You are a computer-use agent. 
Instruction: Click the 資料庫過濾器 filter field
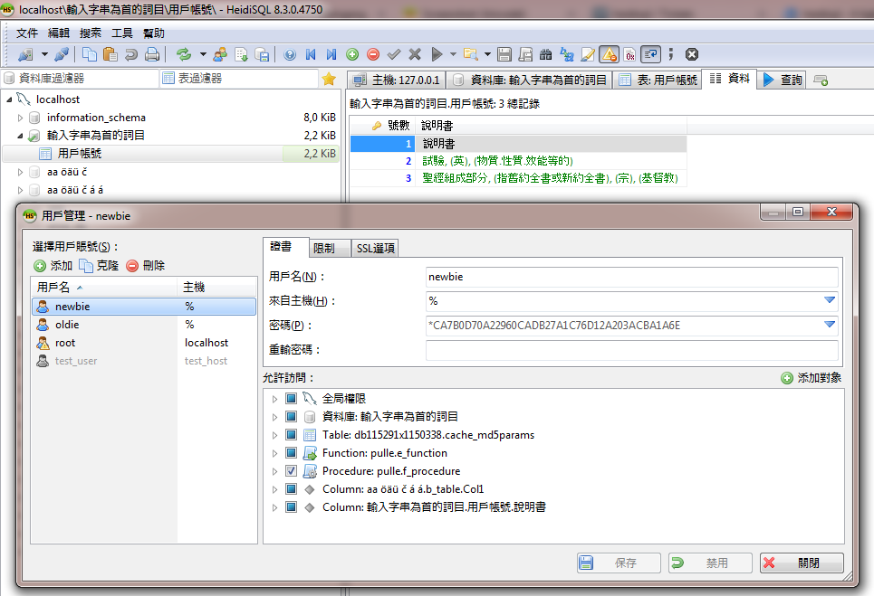(80, 79)
